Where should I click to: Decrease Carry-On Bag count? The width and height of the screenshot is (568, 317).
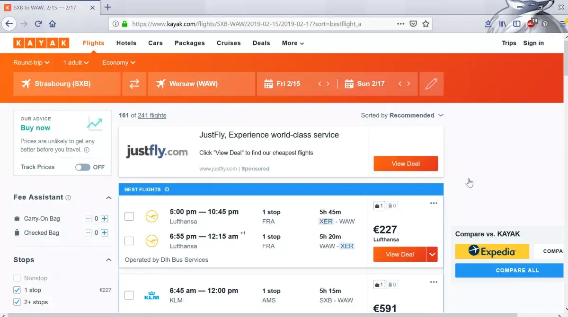(x=88, y=219)
